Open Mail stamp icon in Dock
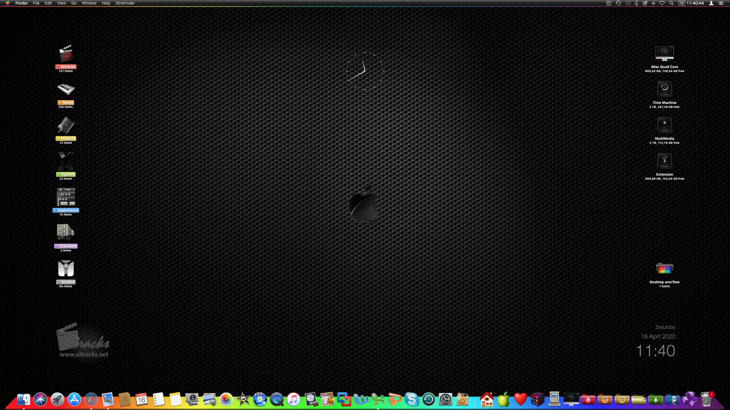The width and height of the screenshot is (730, 410). [108, 399]
